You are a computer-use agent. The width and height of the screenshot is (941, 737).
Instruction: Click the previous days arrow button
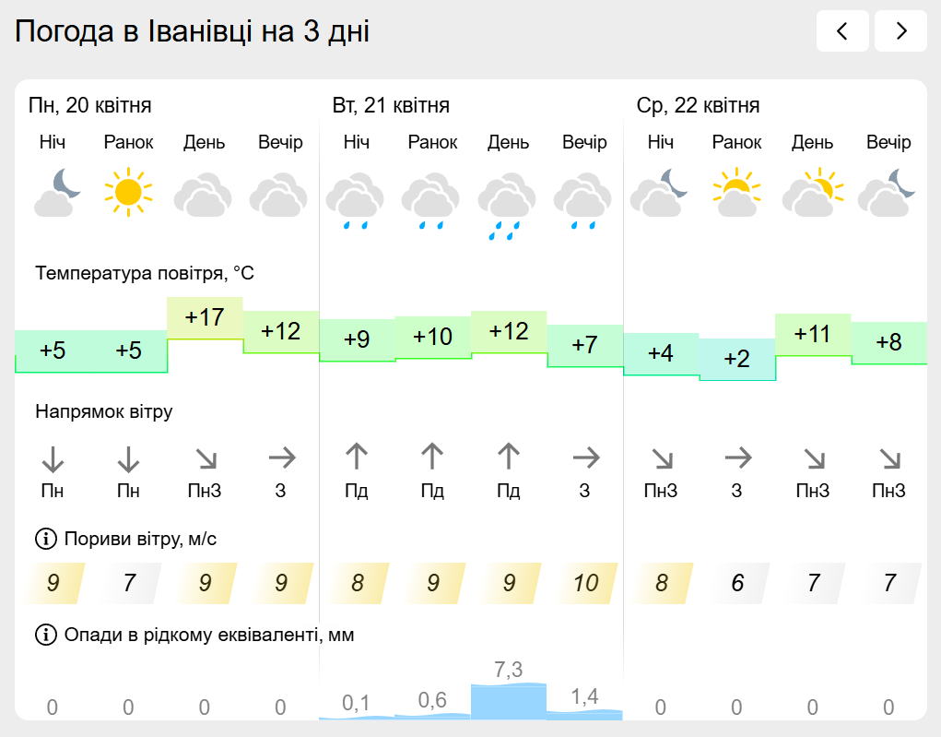point(842,31)
